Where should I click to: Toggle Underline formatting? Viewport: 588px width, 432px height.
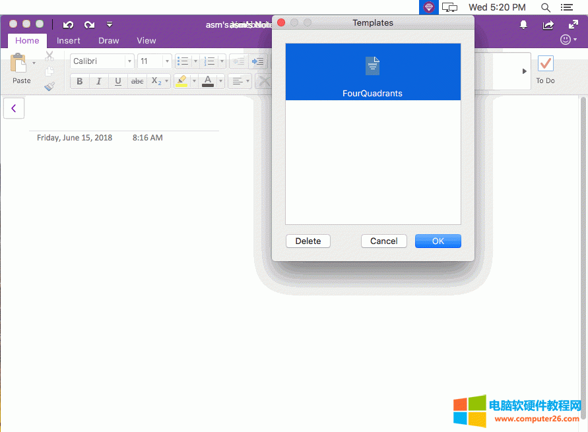[x=117, y=81]
